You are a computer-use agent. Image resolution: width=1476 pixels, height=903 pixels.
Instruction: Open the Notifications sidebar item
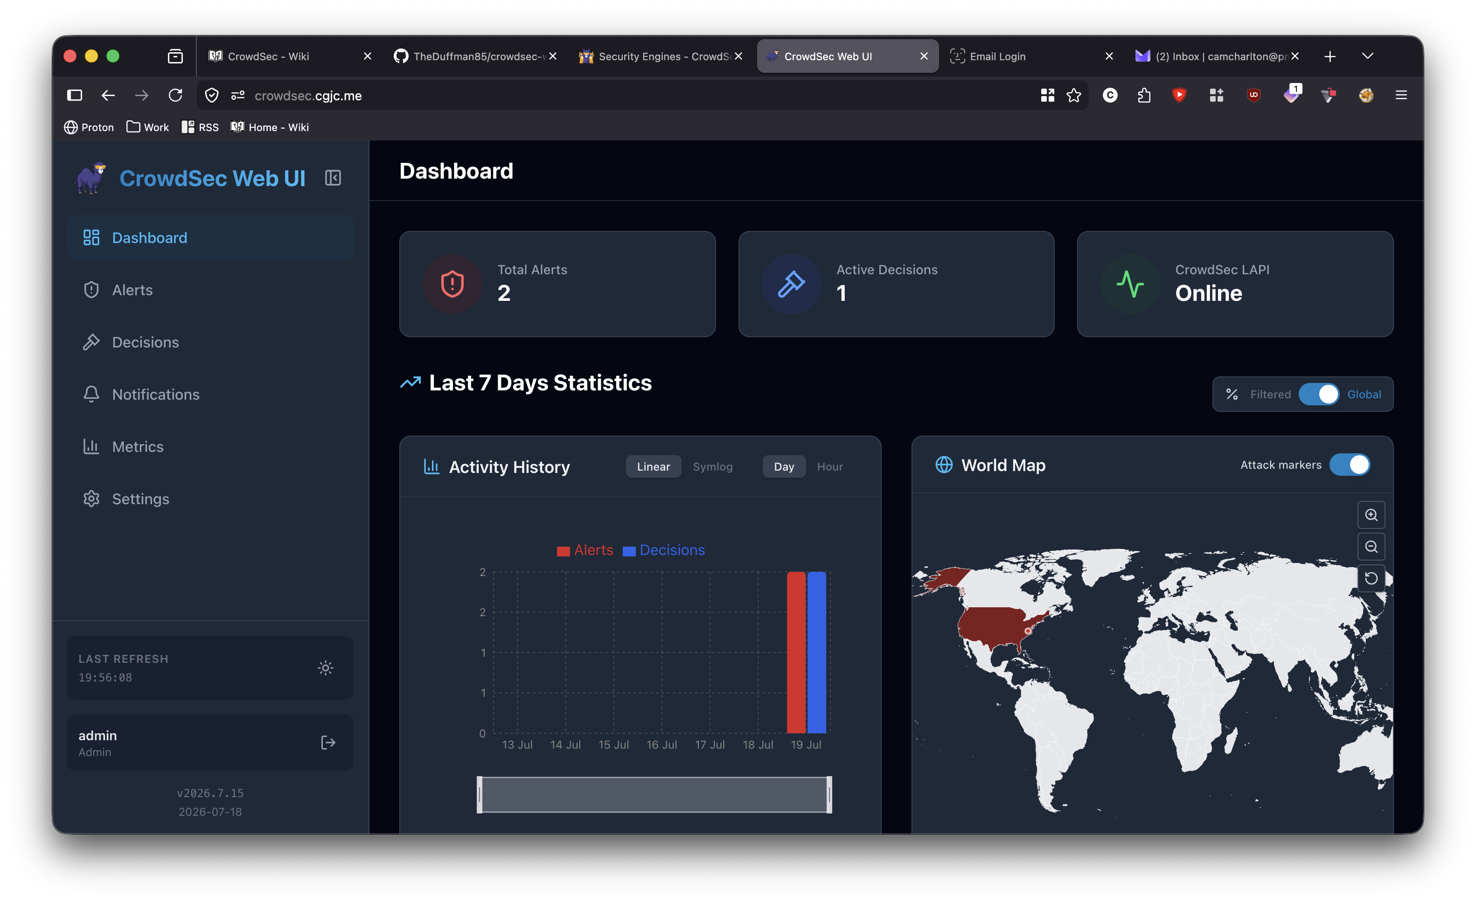pos(210,394)
